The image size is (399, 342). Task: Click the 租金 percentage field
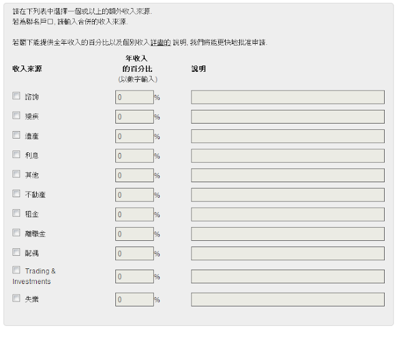(134, 214)
